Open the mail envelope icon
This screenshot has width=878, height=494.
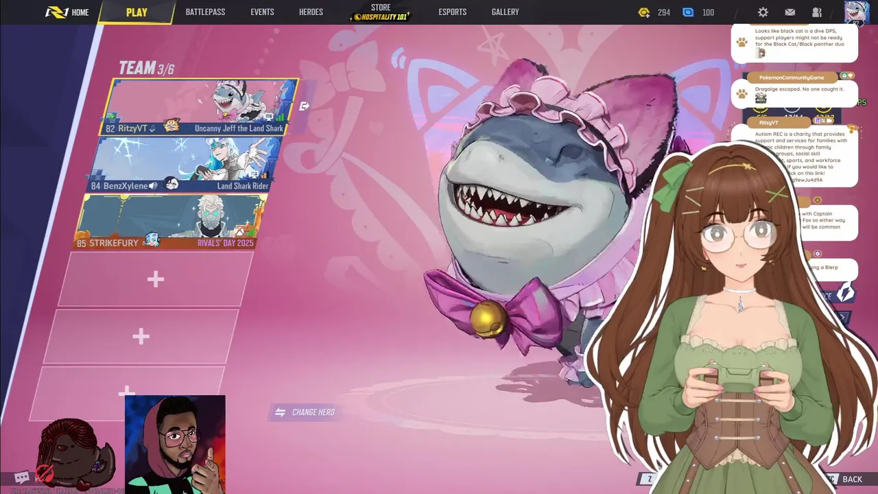point(790,12)
